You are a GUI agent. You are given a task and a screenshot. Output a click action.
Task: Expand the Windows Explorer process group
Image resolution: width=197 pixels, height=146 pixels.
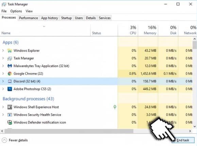[x=3, y=50]
